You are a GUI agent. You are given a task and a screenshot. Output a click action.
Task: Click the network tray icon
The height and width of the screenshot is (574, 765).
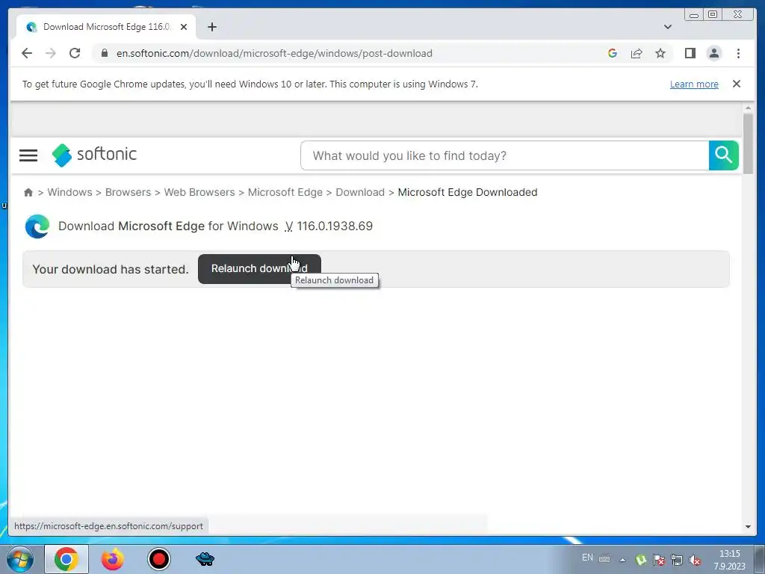coord(677,560)
